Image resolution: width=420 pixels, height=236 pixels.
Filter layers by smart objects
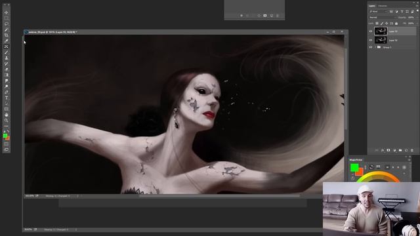413,12
